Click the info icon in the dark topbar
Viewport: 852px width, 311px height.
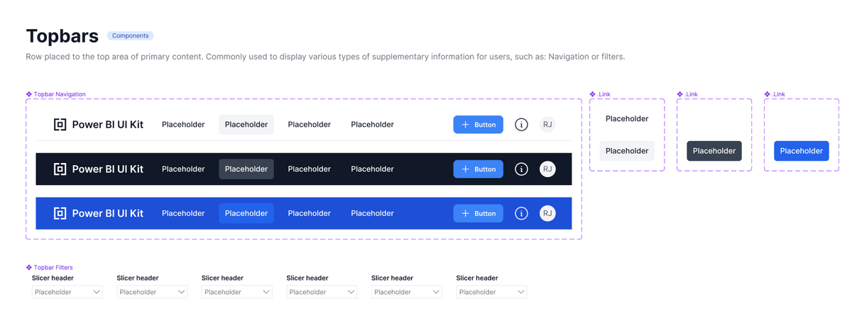click(x=521, y=169)
